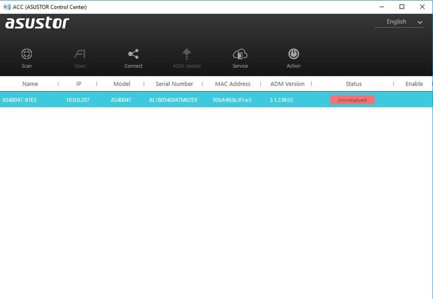This screenshot has width=433, height=299.
Task: Scan the network for NAS devices
Action: (x=27, y=58)
